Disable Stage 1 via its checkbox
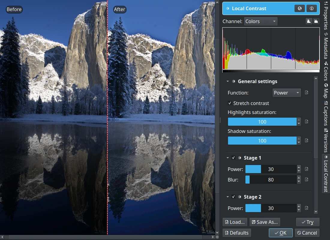Screen dimensions: 330x240 click(x=233, y=157)
